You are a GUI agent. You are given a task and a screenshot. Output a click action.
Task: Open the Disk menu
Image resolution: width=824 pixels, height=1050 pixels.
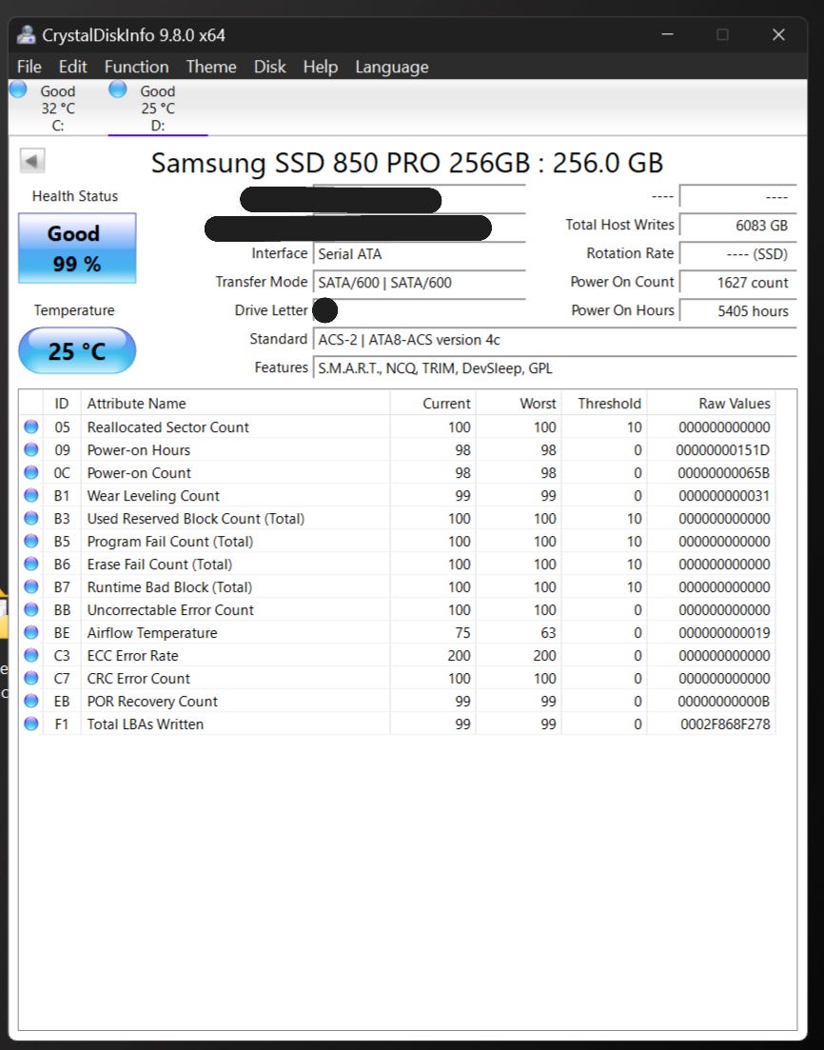[270, 67]
